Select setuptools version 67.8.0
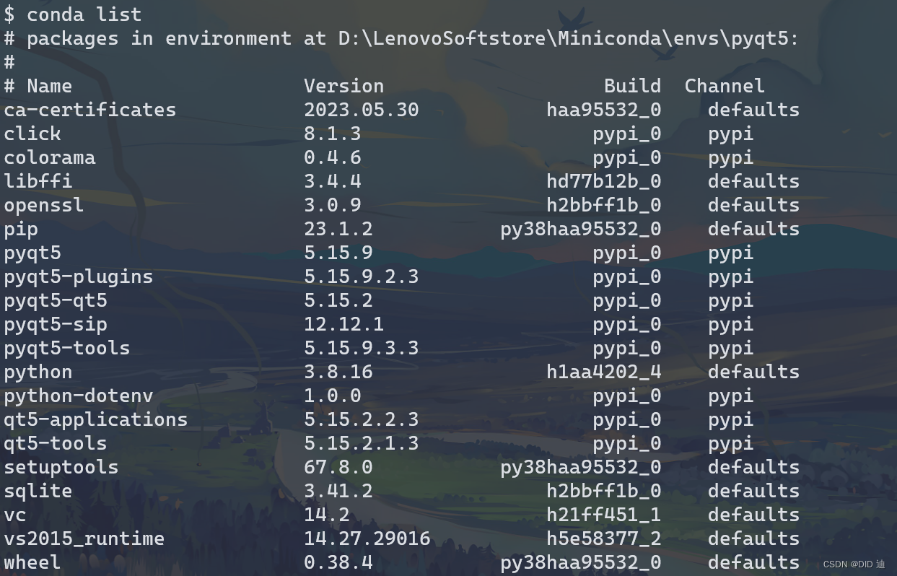The height and width of the screenshot is (576, 897). pos(338,466)
